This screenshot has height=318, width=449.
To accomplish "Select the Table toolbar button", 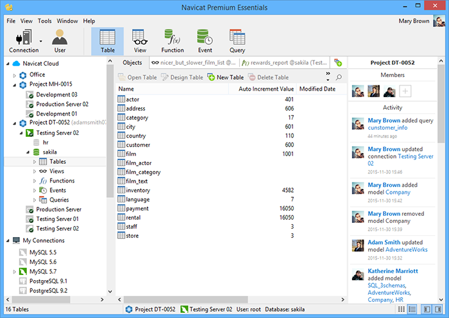I will click(x=107, y=41).
